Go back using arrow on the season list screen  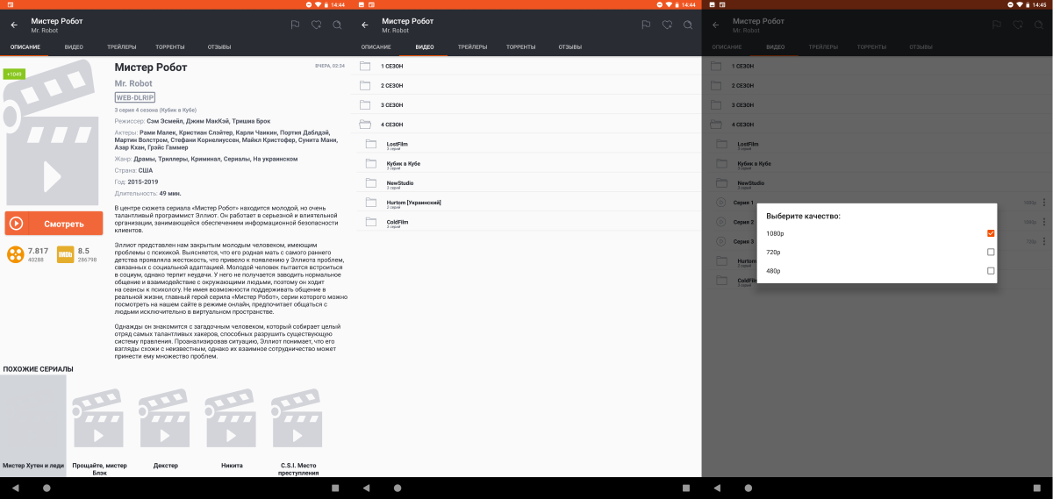pyautogui.click(x=364, y=25)
